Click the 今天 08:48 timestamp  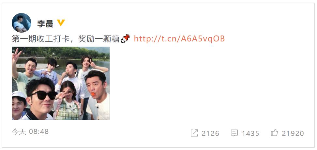point(30,132)
